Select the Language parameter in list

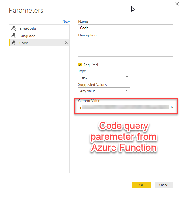pyautogui.click(x=39, y=36)
